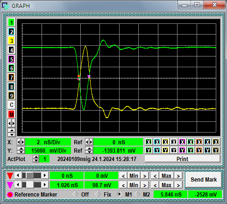Change the ActPlot spinner value
Screen dimensions: 227x204
coord(36,159)
